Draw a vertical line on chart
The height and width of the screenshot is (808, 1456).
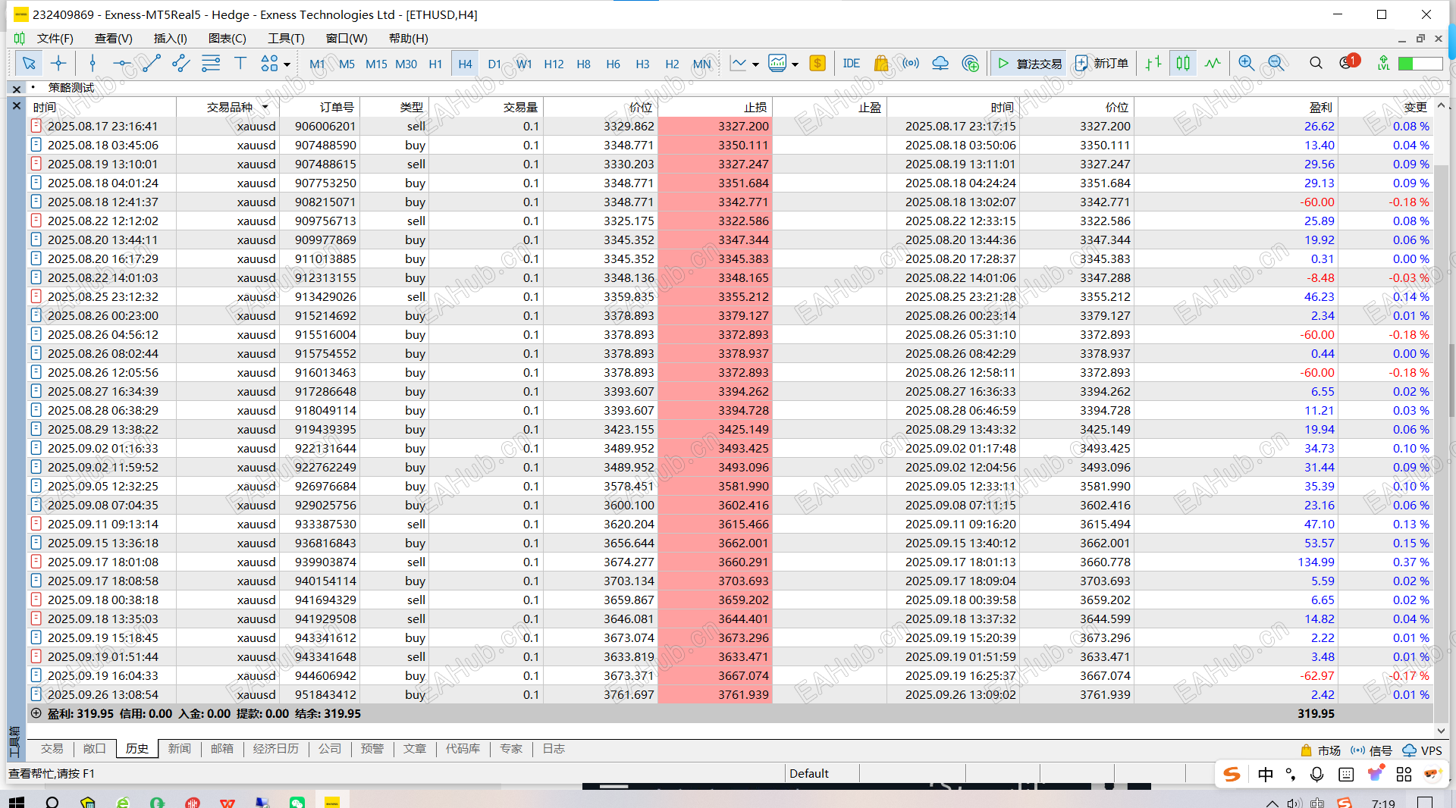tap(93, 64)
